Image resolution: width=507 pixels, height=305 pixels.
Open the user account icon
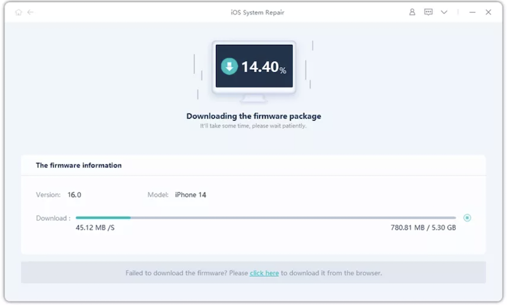(x=412, y=12)
